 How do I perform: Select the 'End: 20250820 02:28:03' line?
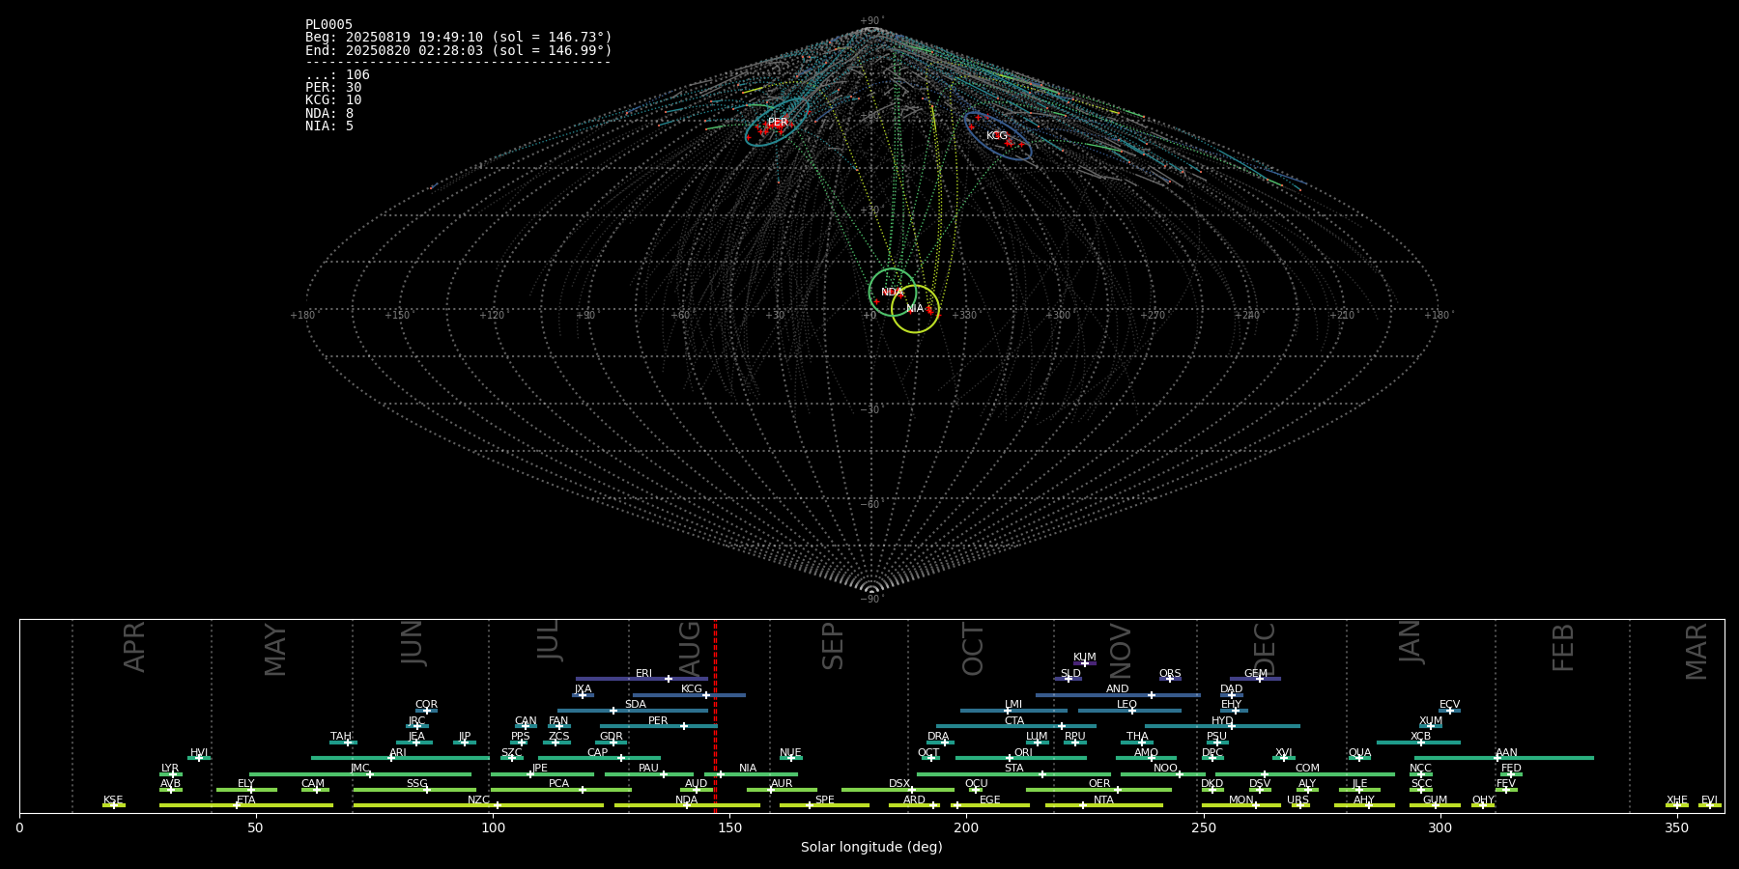click(459, 50)
